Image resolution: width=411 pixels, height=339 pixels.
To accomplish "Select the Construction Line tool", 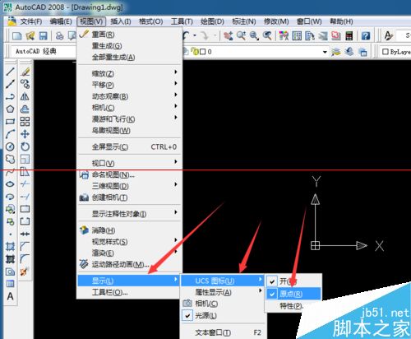I will [x=10, y=84].
